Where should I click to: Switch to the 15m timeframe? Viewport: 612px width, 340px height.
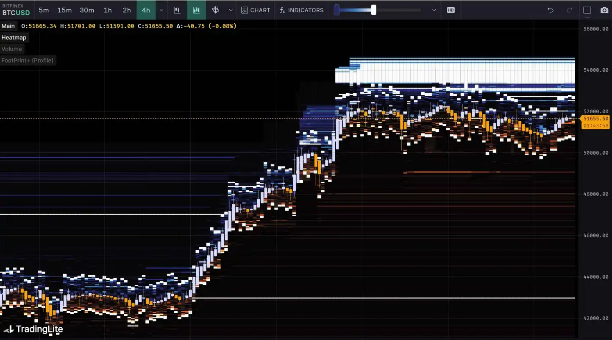pyautogui.click(x=64, y=10)
